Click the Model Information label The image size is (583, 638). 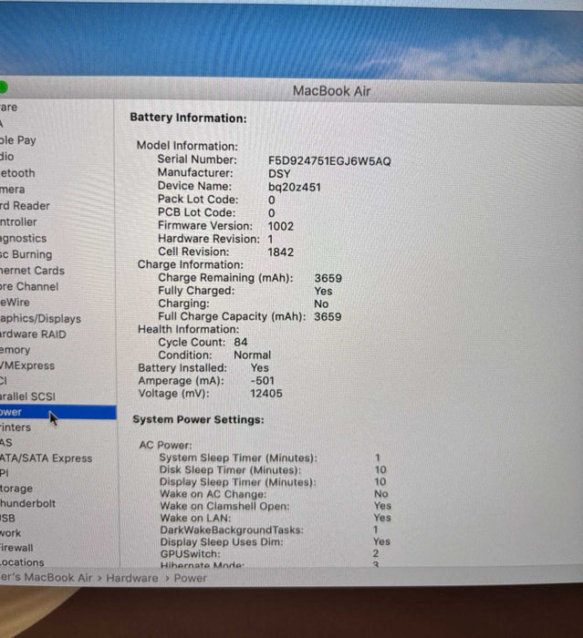point(187,146)
